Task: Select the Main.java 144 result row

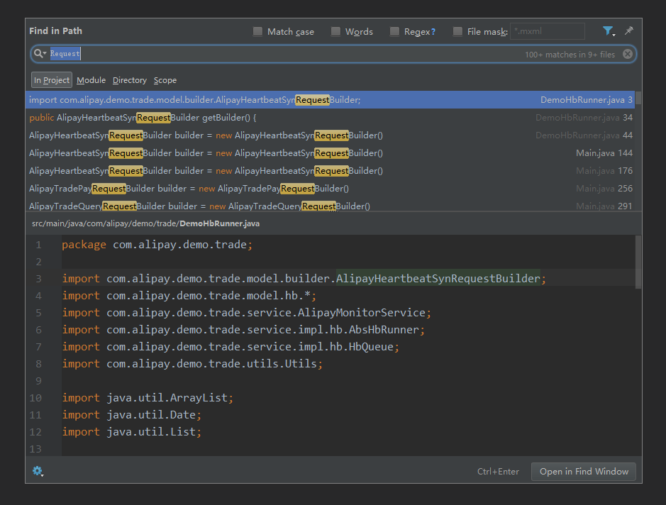Action: 330,153
